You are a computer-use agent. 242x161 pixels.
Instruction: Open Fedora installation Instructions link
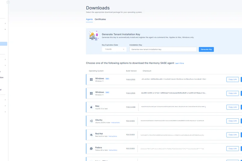click(113, 150)
